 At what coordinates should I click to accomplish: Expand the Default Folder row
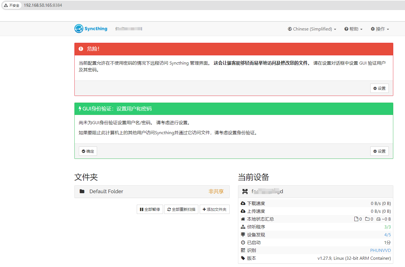(x=152, y=192)
